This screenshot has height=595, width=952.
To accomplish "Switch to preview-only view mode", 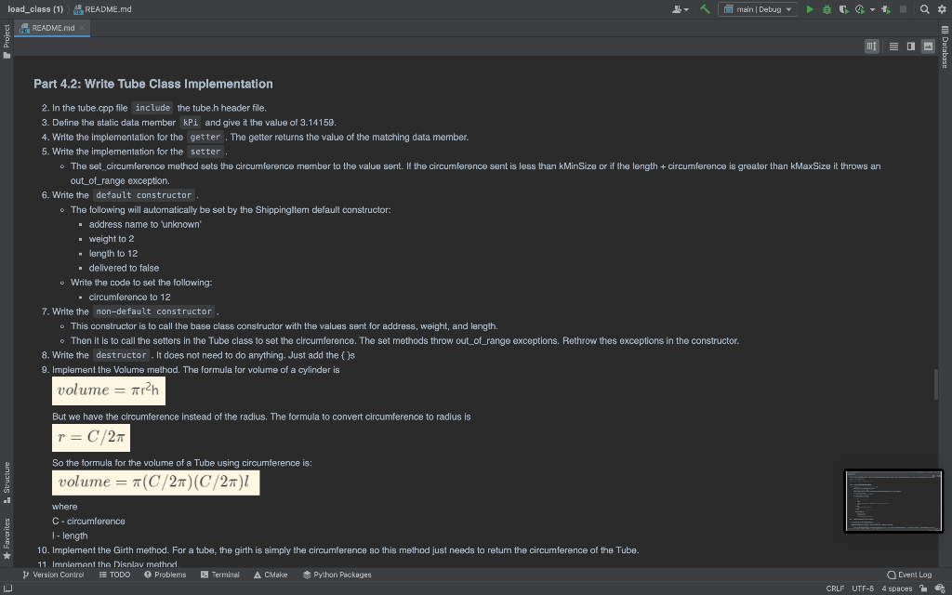I will pos(928,46).
